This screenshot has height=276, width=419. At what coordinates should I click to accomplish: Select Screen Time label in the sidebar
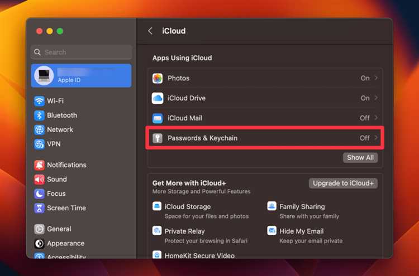click(66, 208)
